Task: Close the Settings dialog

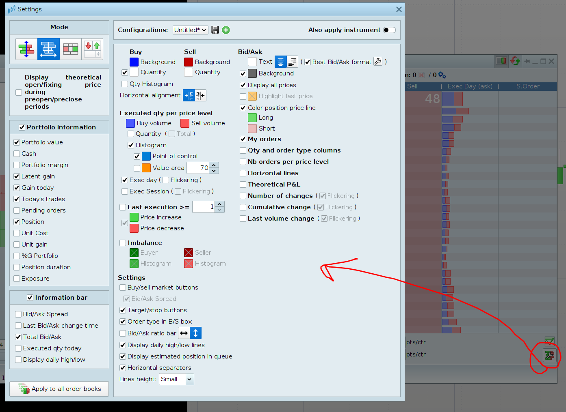Action: coord(399,9)
